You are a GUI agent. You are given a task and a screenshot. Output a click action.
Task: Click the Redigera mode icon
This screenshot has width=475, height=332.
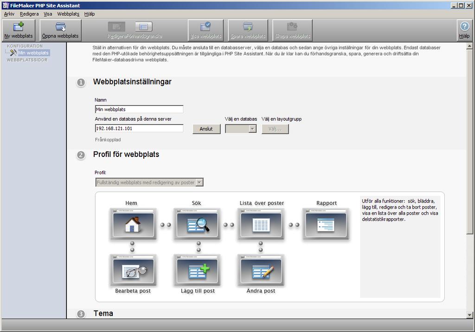pos(116,26)
